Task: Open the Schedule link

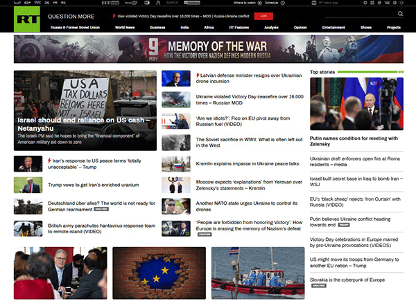Action: 271,3
